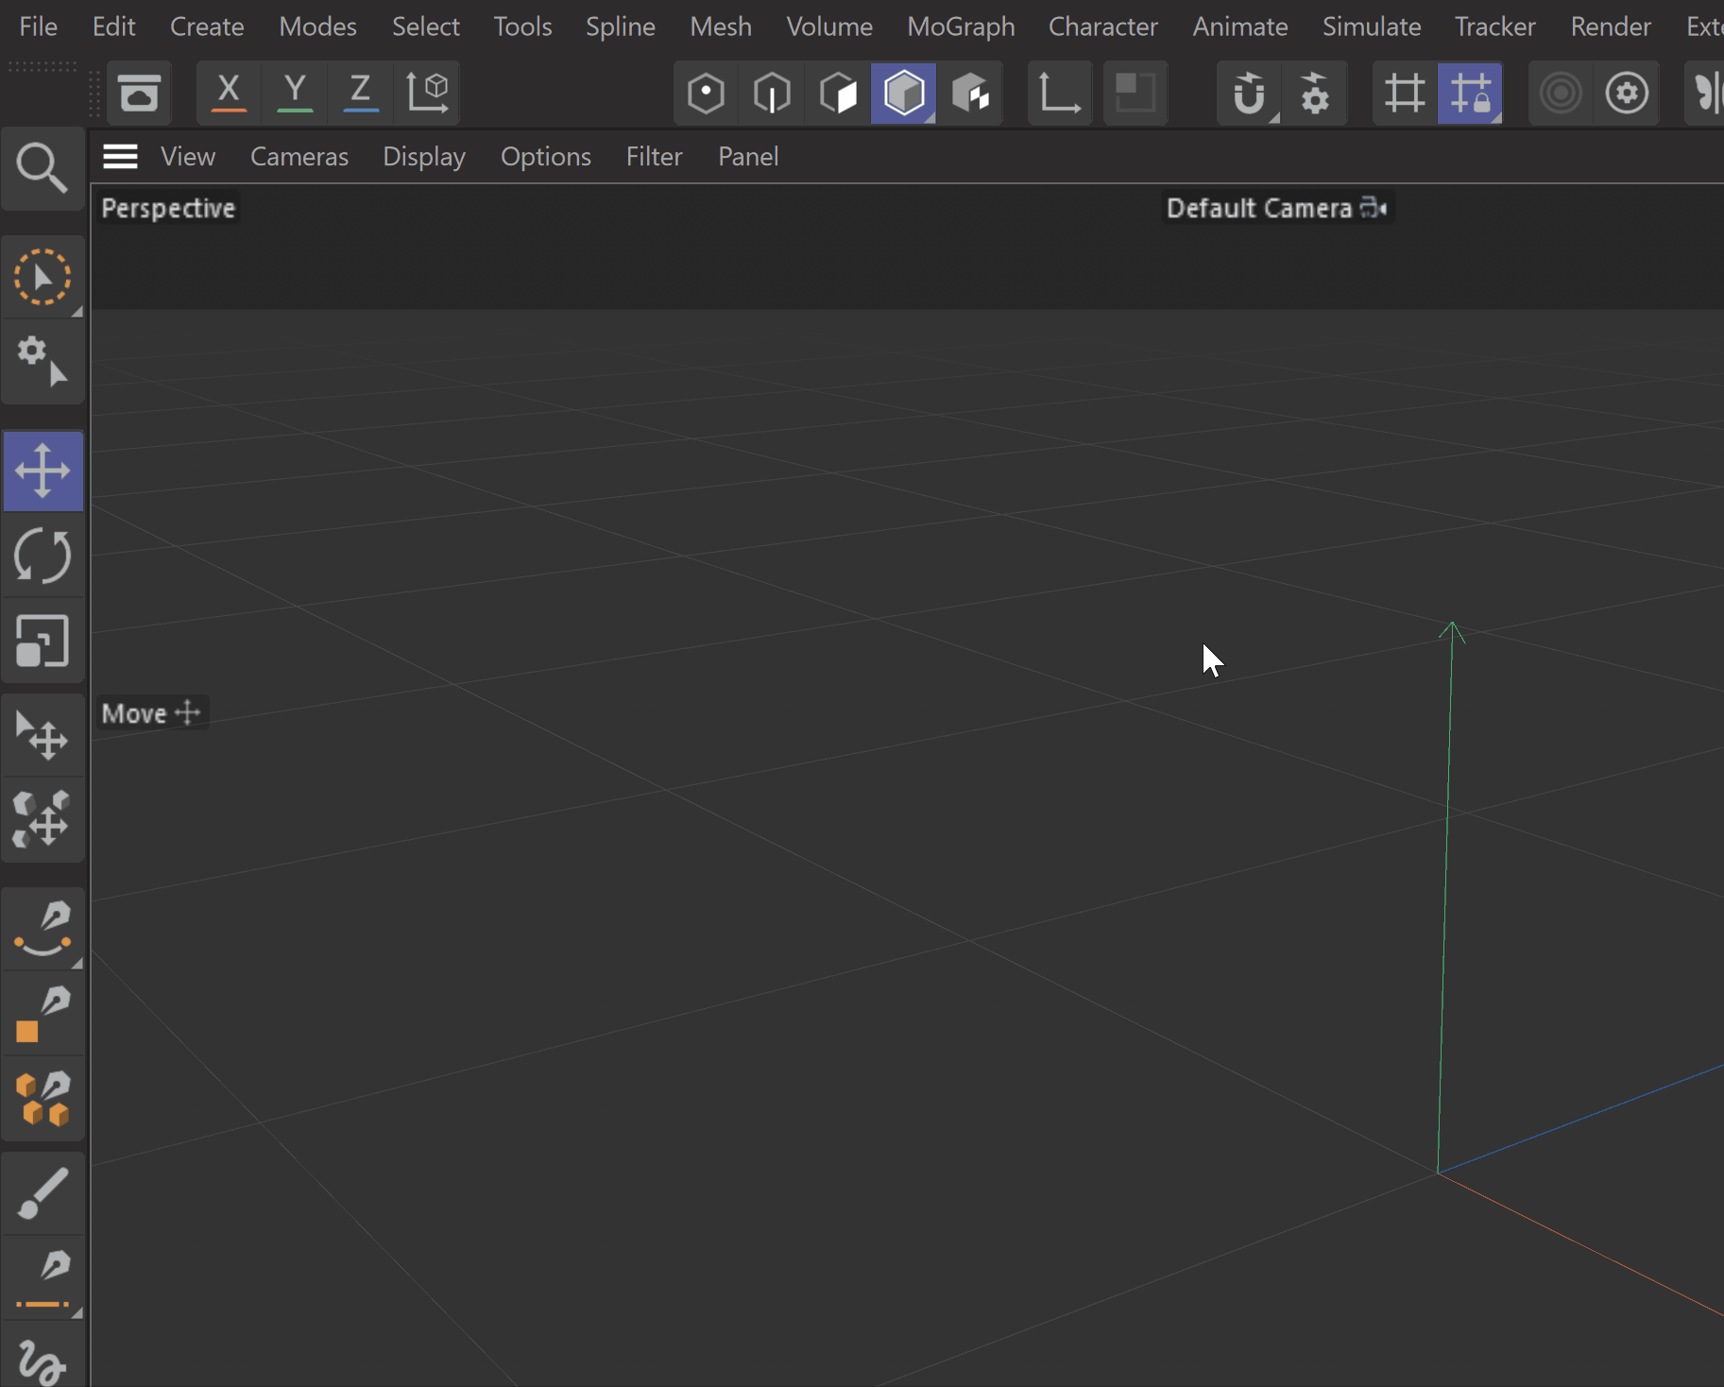The image size is (1724, 1387).
Task: Open the Spline menu
Action: pos(621,26)
